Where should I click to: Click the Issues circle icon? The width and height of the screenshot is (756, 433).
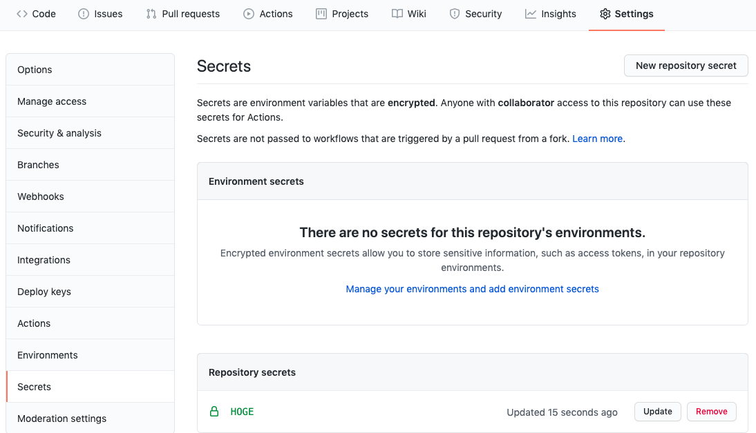click(84, 14)
